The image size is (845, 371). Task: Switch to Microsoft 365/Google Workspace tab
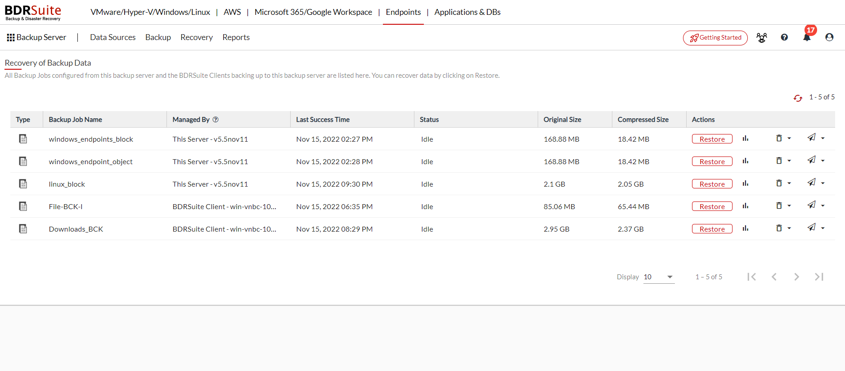(313, 12)
